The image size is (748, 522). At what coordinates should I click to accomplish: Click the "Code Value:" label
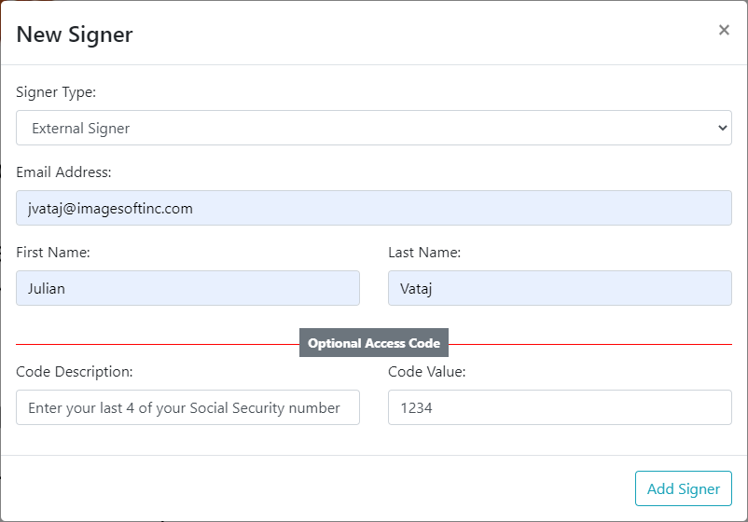pyautogui.click(x=426, y=372)
